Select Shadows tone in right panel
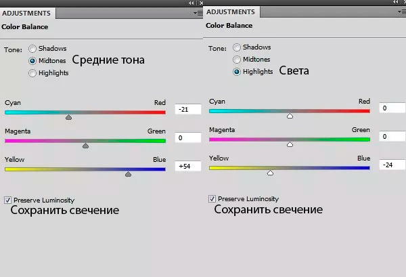This screenshot has height=277, width=406. (x=237, y=47)
